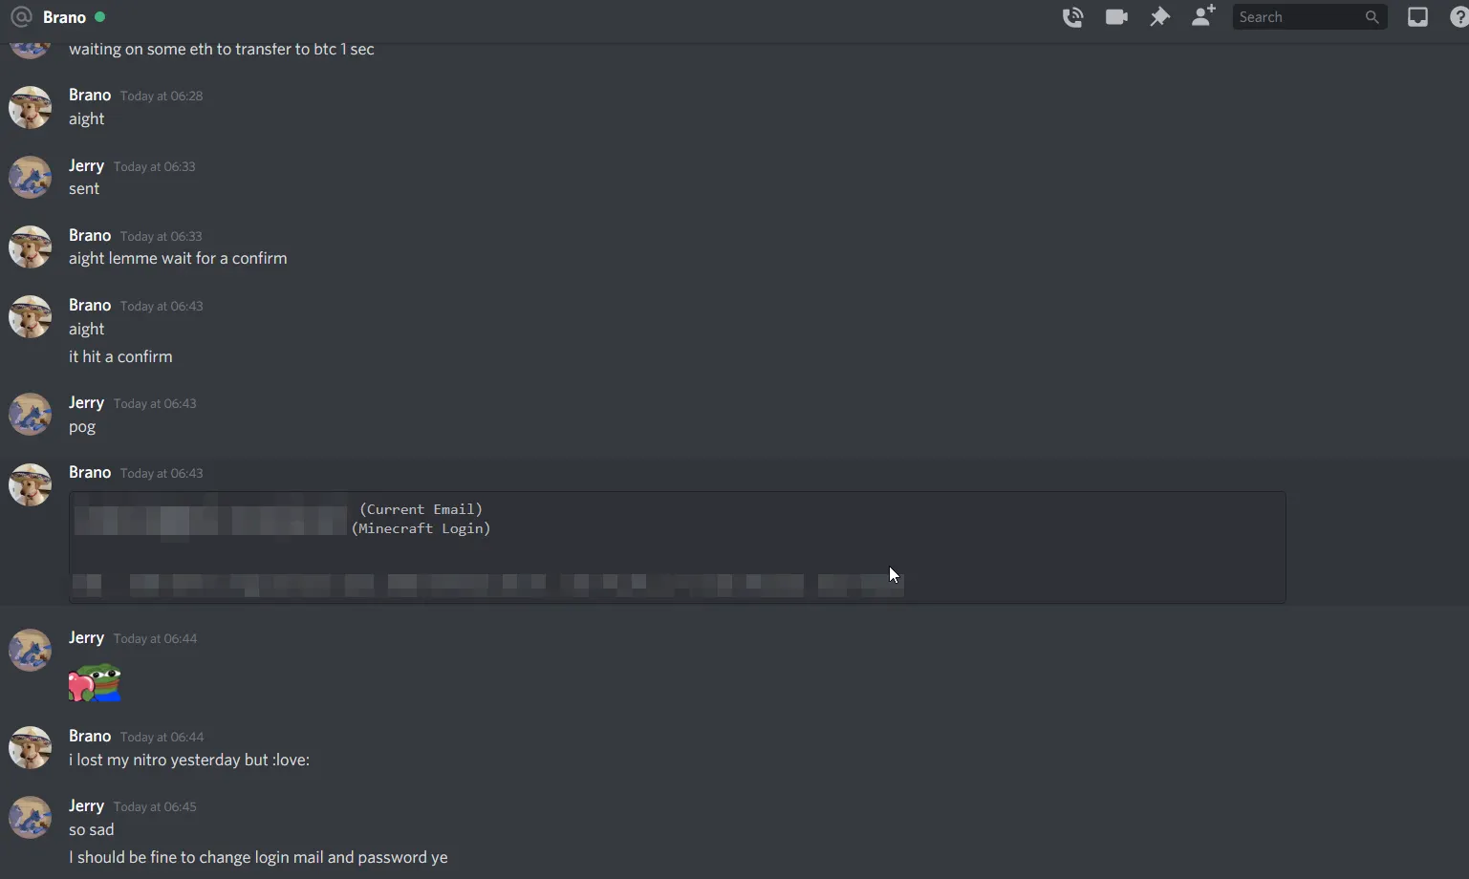Start a video call
The image size is (1469, 879).
(x=1116, y=17)
